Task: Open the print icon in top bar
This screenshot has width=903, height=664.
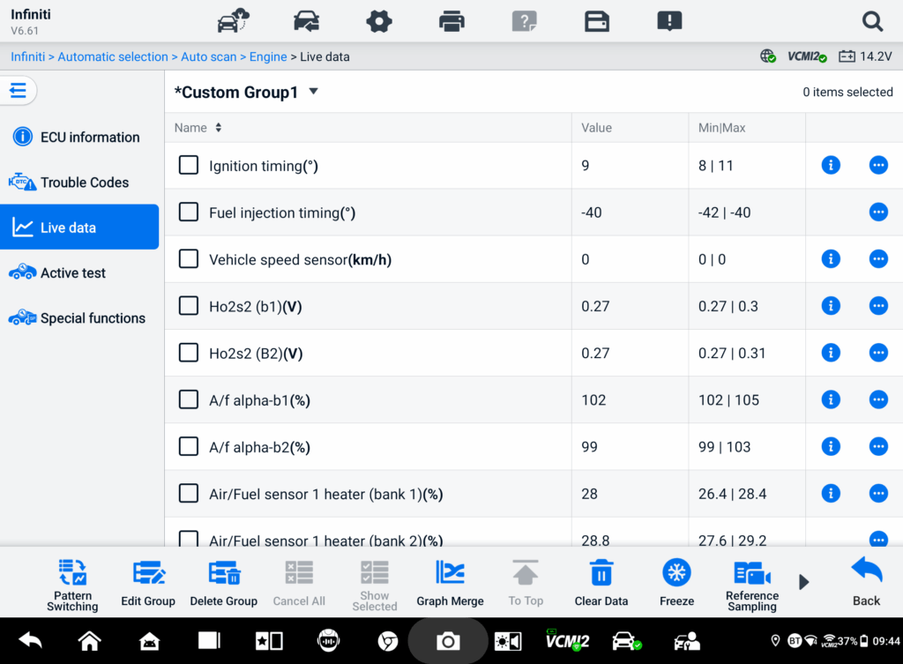Action: (x=451, y=21)
